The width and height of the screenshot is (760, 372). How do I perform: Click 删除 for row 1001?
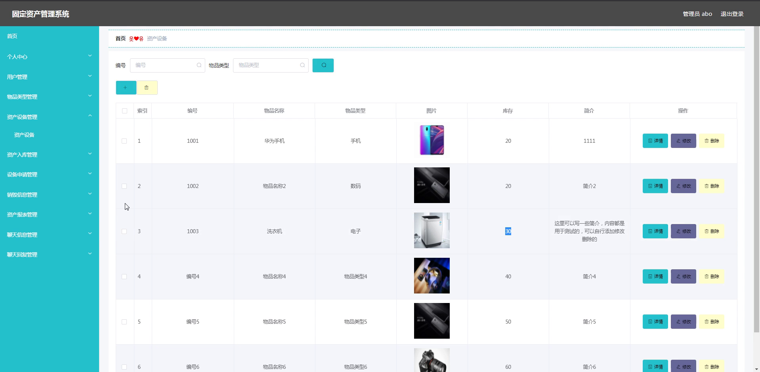tap(711, 141)
